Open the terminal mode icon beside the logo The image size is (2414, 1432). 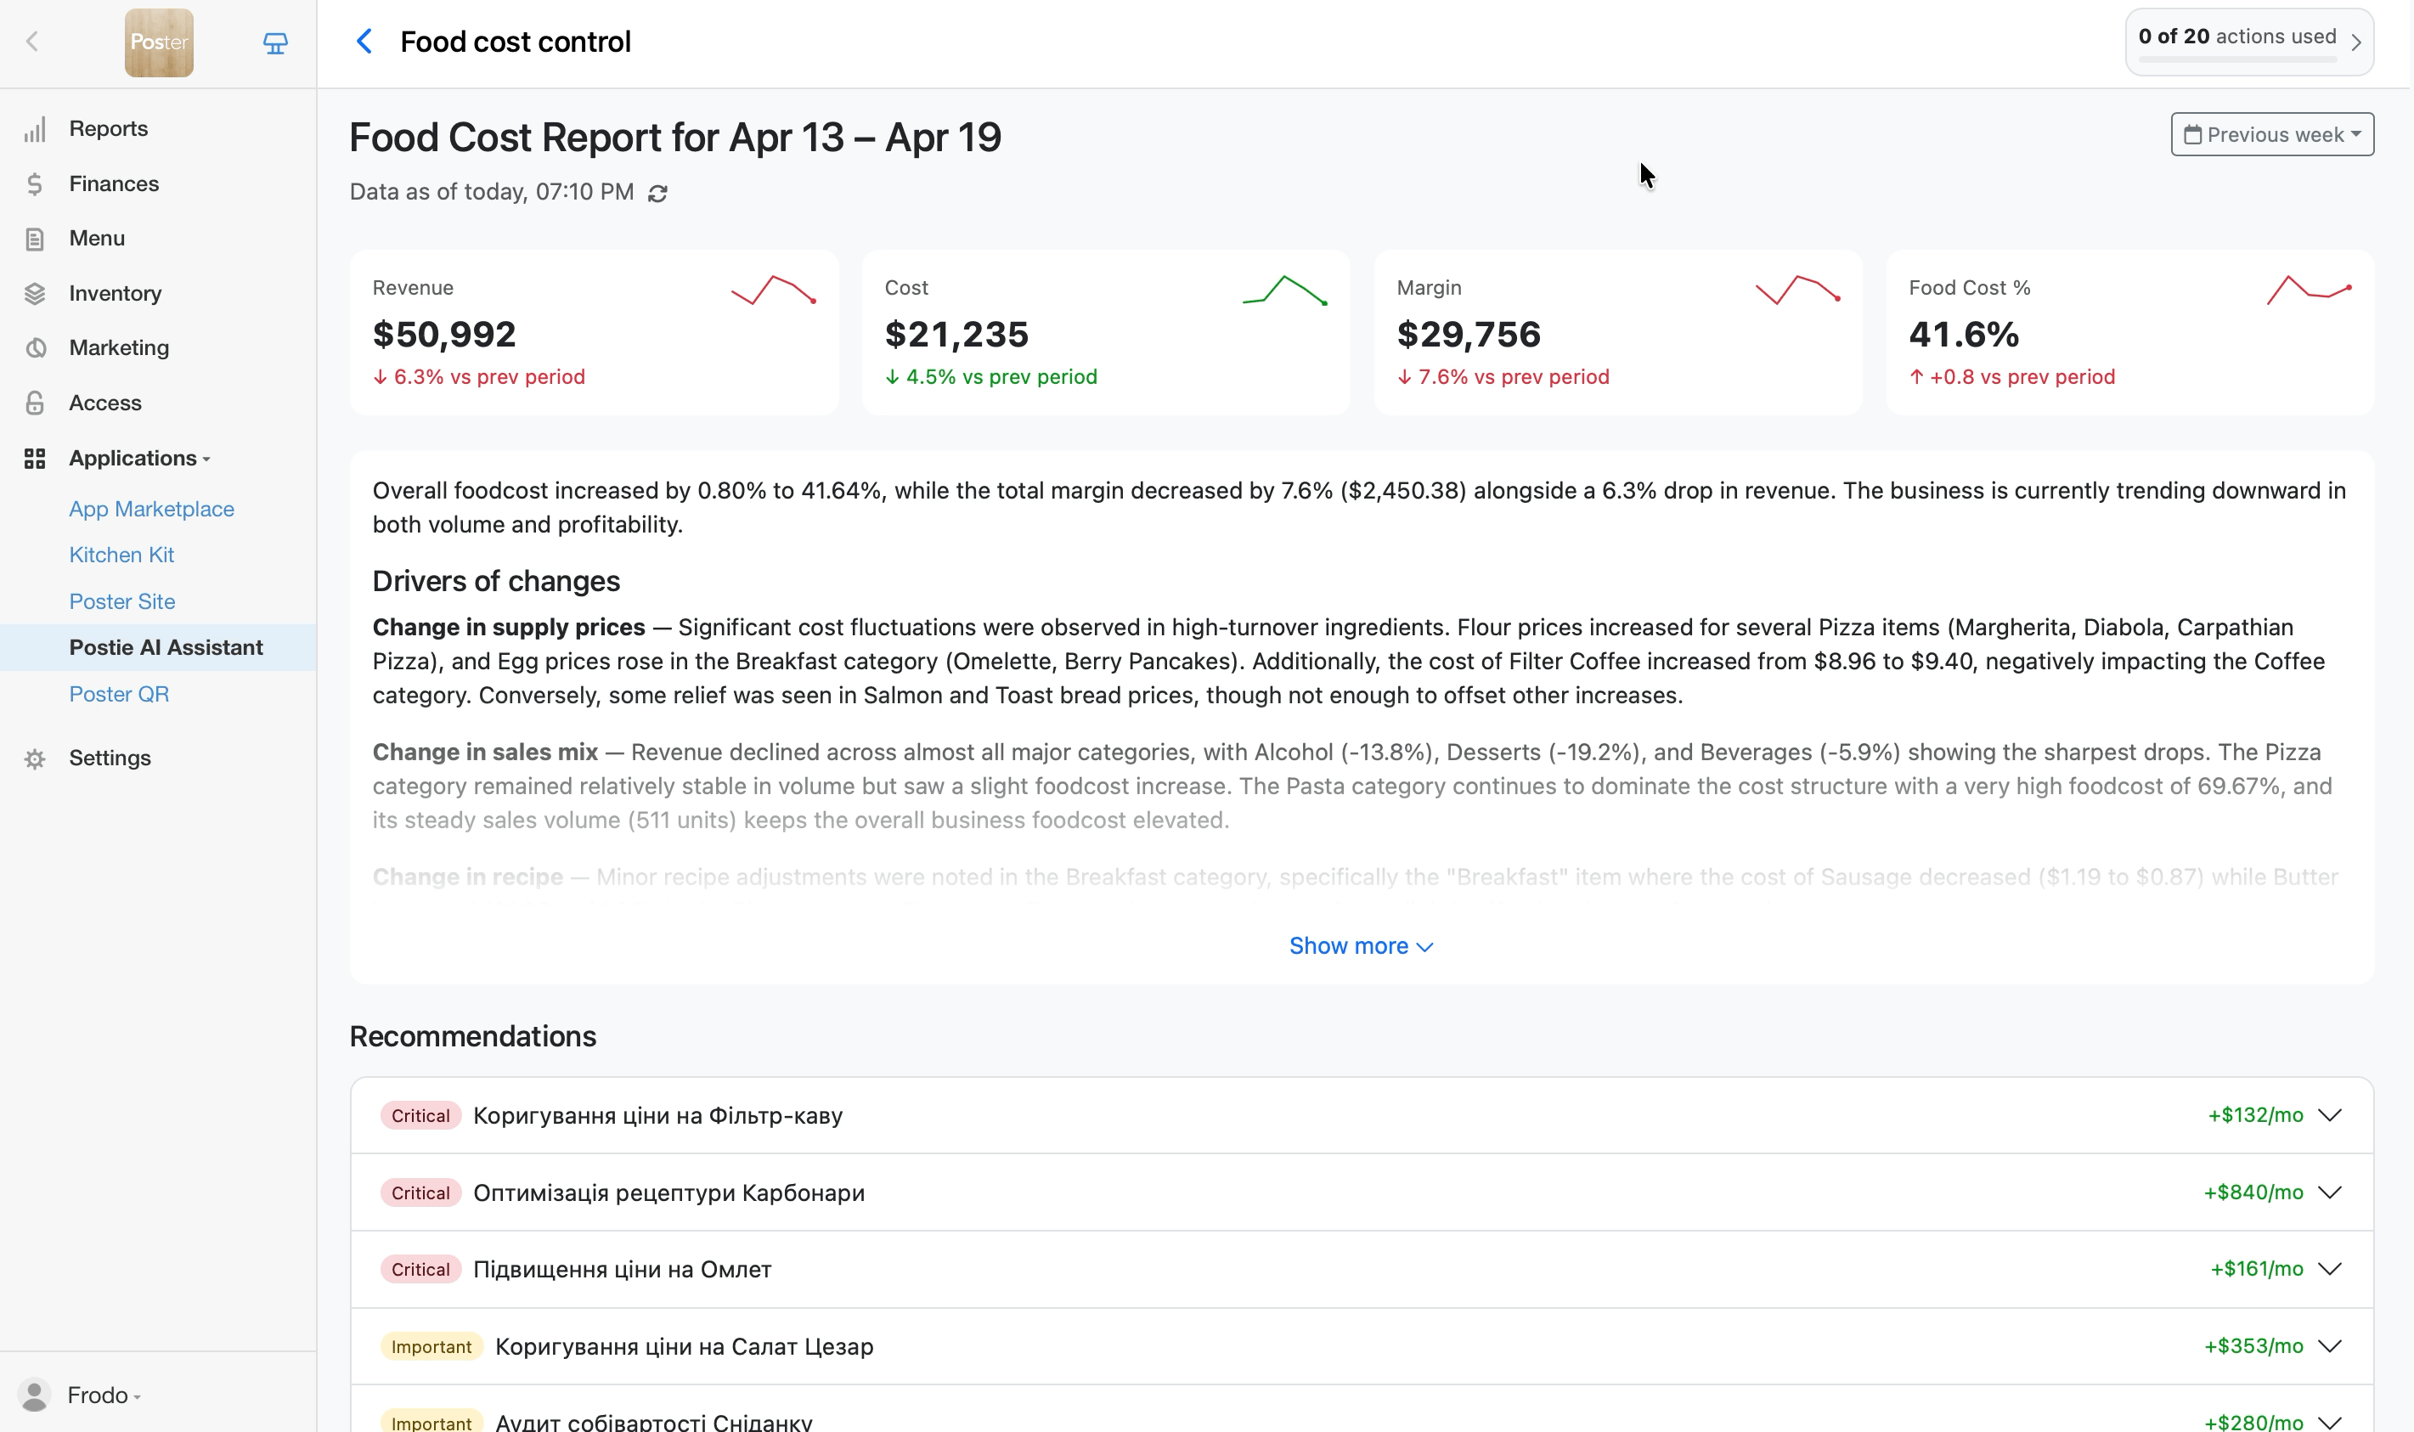pos(275,43)
